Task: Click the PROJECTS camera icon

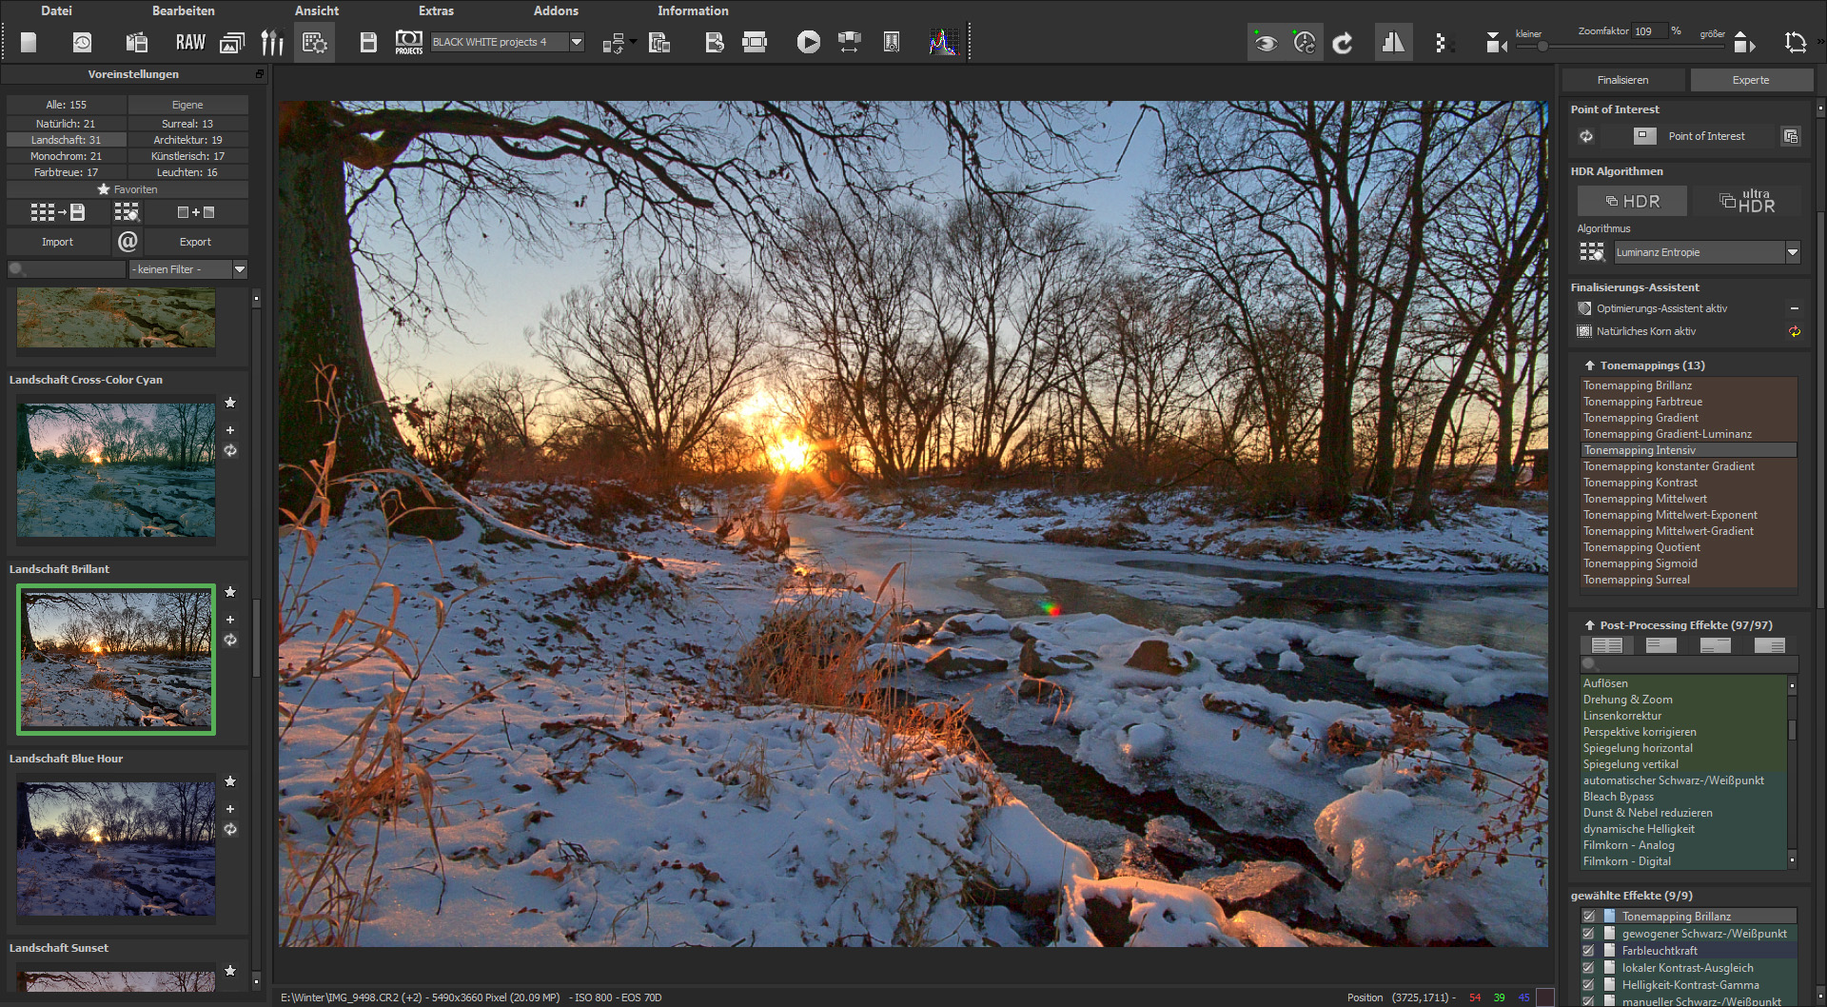Action: tap(408, 42)
